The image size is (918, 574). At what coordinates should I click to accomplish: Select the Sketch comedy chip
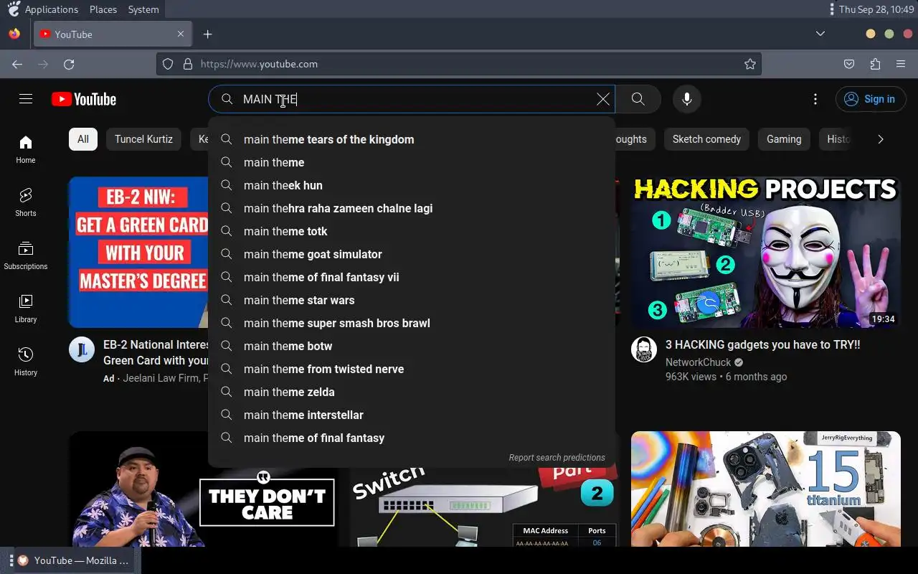click(706, 139)
